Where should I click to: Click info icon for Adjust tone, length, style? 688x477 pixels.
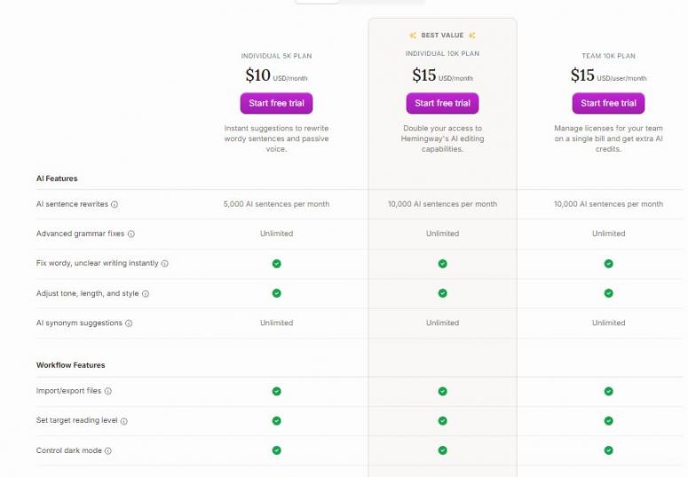146,293
